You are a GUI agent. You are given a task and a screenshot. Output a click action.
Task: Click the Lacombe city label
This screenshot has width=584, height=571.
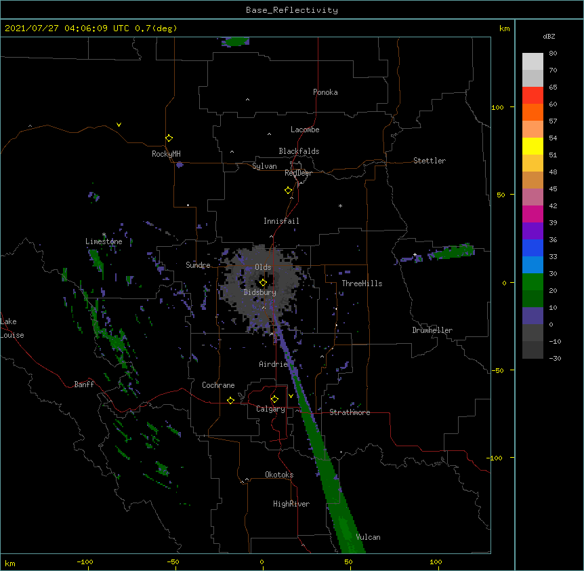(305, 130)
